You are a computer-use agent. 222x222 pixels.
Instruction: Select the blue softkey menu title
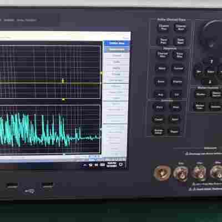point(117,43)
